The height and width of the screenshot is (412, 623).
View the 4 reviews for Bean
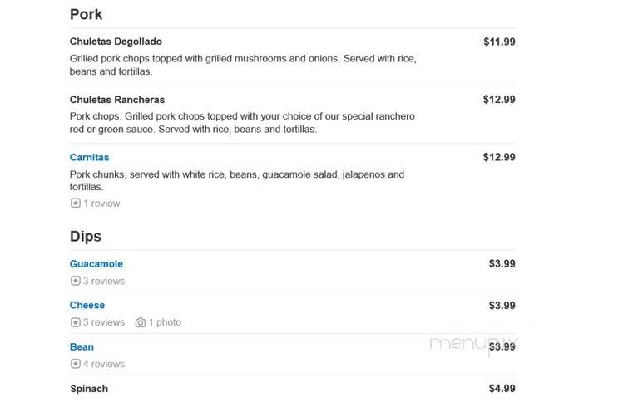pyautogui.click(x=104, y=364)
